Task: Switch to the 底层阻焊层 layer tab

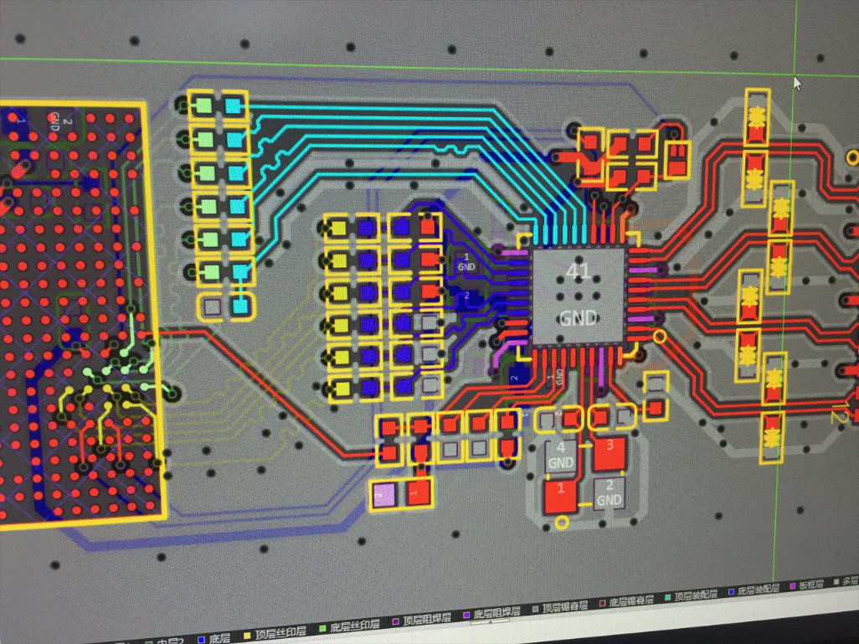Action: pyautogui.click(x=492, y=613)
